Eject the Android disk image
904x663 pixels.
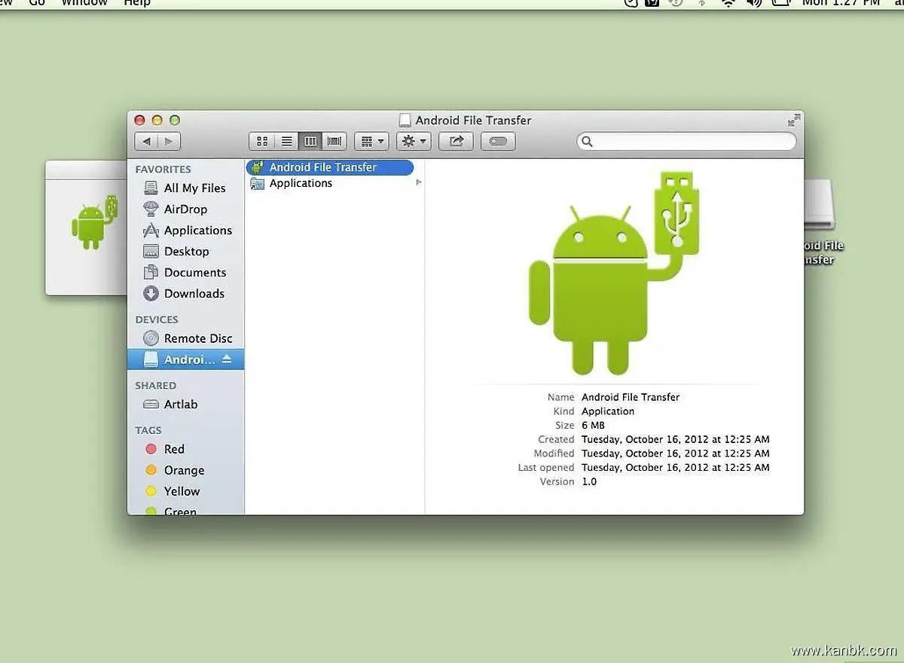click(228, 359)
